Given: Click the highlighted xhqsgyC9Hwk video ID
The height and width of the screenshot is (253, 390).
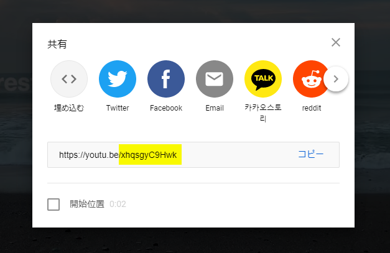Looking at the screenshot, I should 149,155.
